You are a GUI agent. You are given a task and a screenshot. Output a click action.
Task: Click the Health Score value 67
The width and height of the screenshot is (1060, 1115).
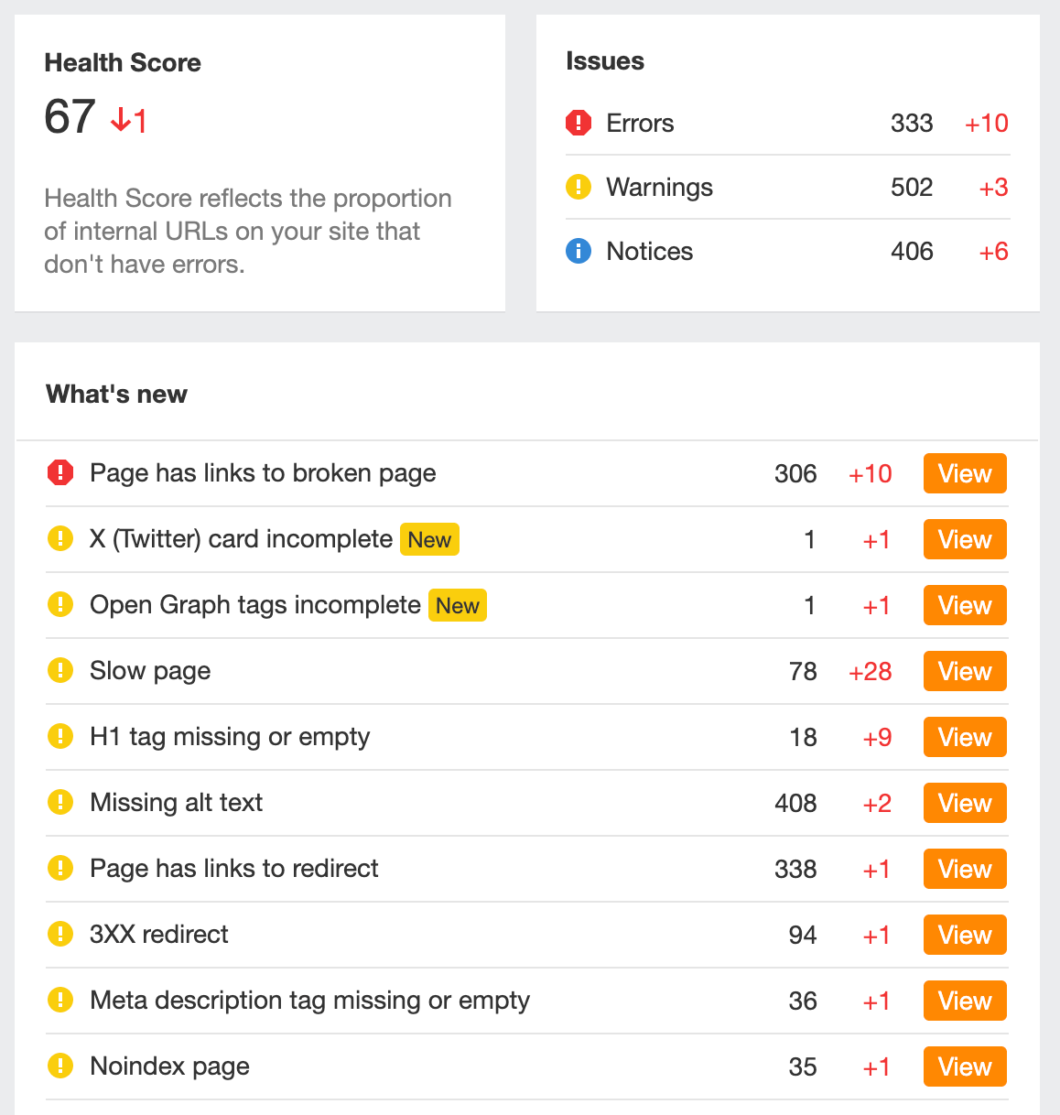[70, 117]
